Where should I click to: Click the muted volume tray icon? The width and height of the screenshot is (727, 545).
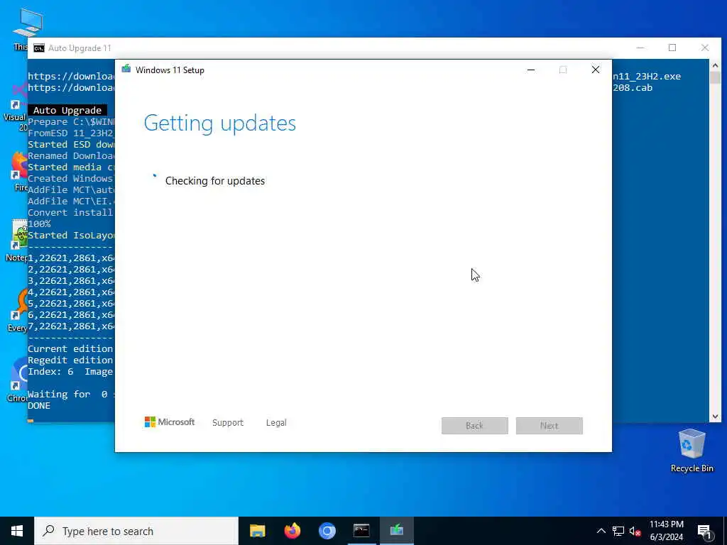(x=635, y=531)
